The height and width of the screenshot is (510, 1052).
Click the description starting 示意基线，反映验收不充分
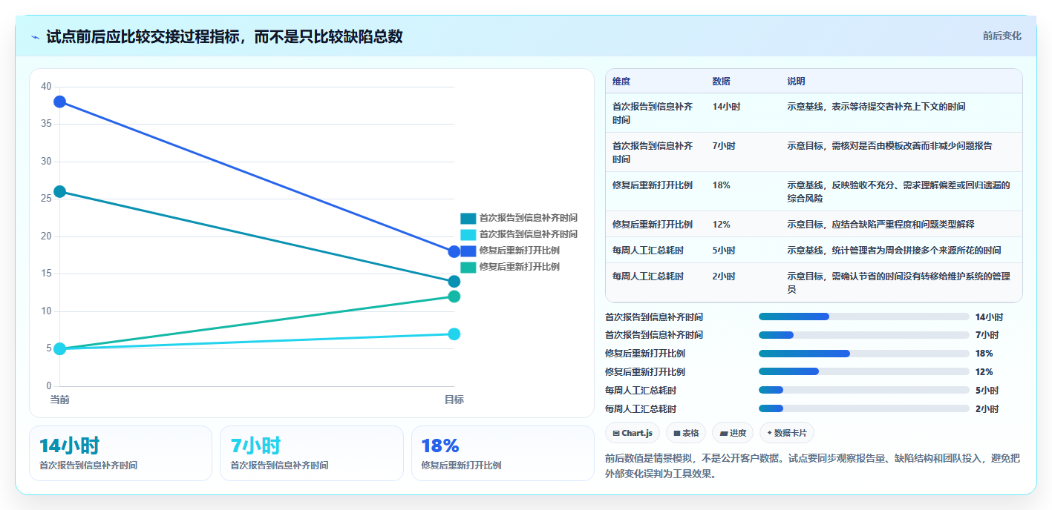point(899,191)
